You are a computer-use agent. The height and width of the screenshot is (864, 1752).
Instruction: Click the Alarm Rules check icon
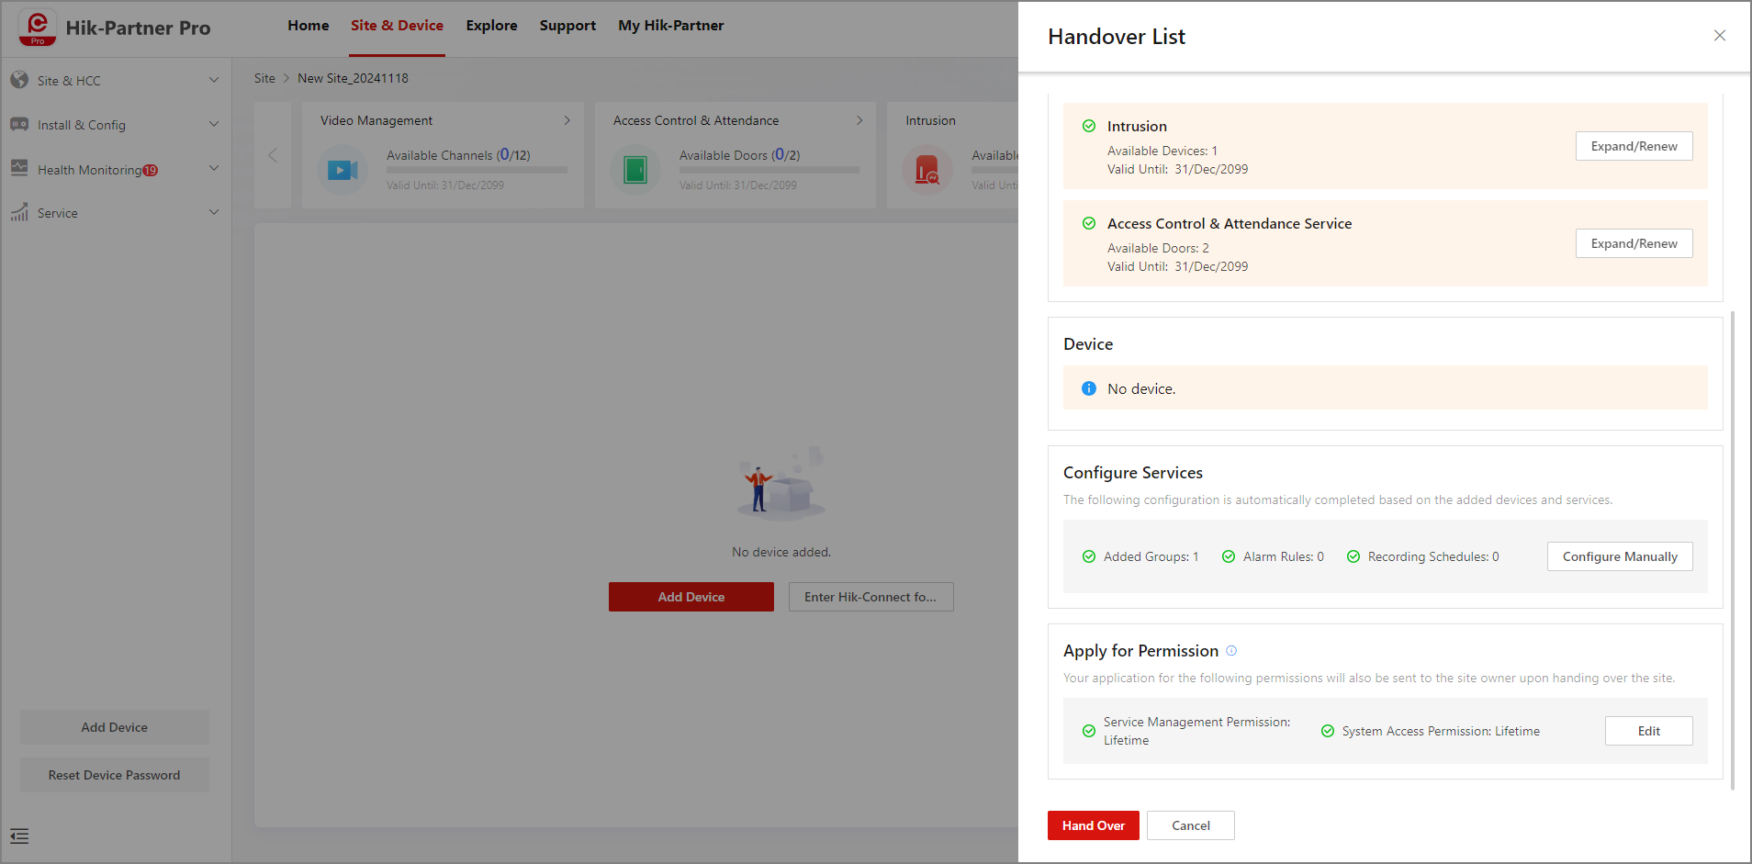pos(1229,556)
